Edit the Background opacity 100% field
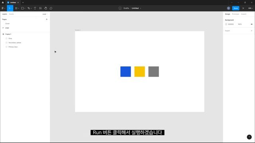 pyautogui.click(x=240, y=24)
